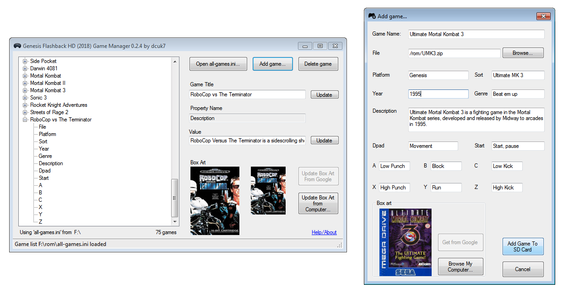Update the Game Title field
Screen dimensions: 563x293
click(325, 95)
